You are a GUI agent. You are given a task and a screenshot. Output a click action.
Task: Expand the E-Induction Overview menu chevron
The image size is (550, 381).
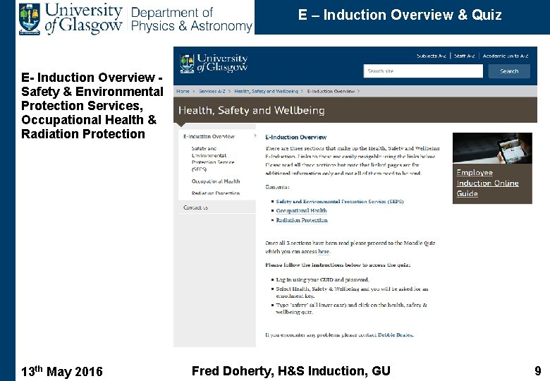click(x=255, y=136)
